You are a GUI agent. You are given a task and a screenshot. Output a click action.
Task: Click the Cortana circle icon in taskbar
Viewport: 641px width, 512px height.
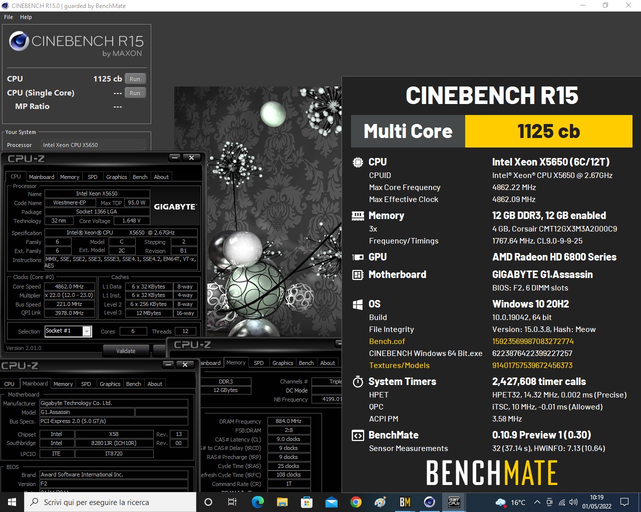pyautogui.click(x=208, y=502)
